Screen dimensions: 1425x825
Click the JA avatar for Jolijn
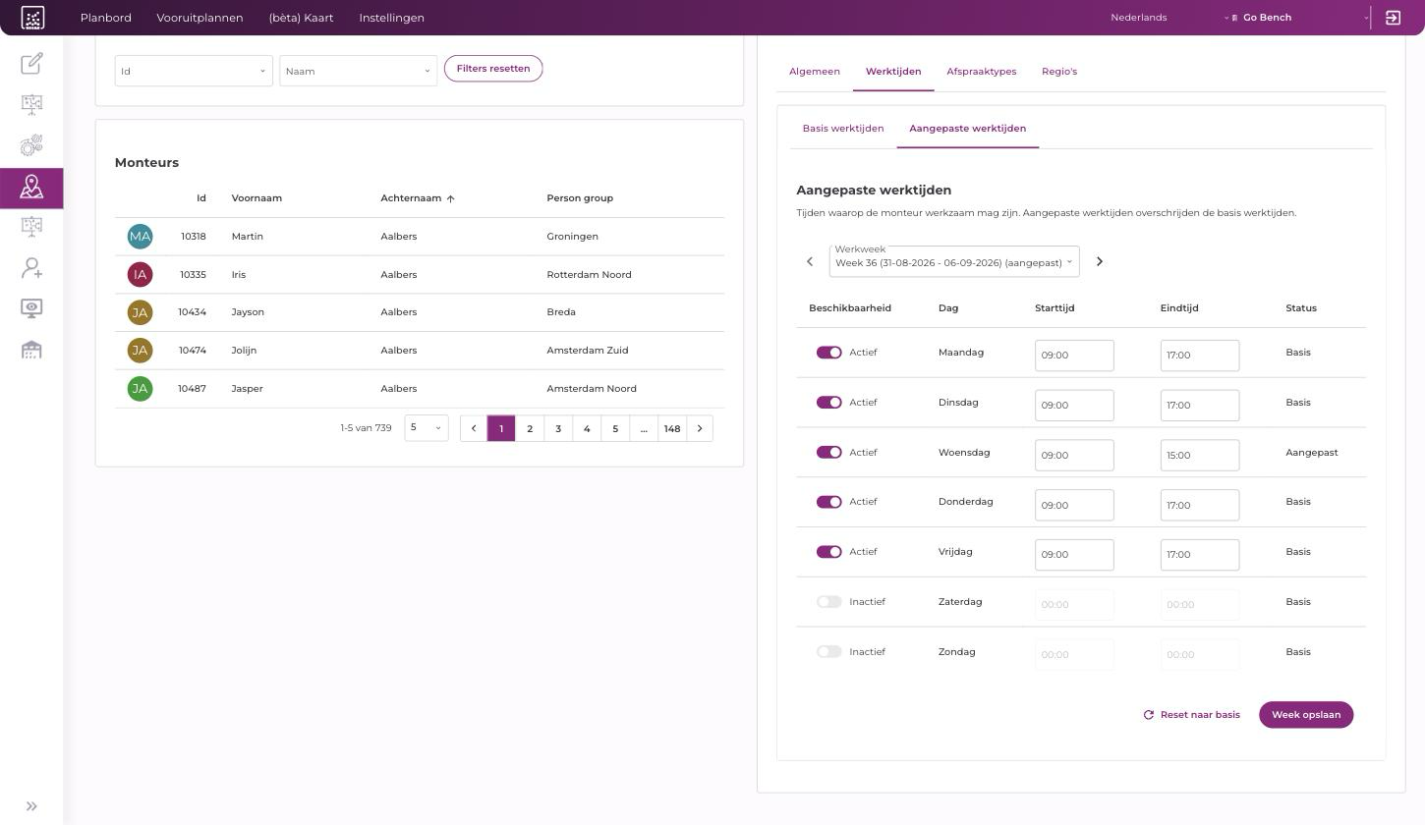tap(140, 350)
